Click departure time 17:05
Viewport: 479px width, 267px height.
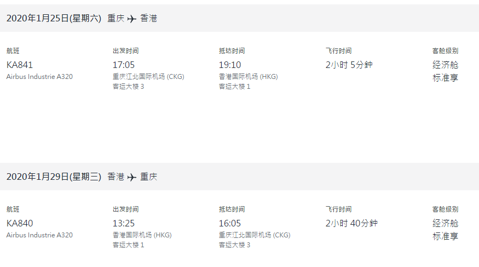123,65
